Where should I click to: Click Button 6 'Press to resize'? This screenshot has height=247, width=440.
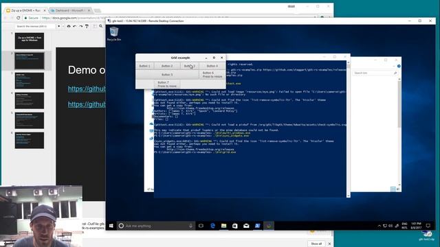[x=212, y=75]
